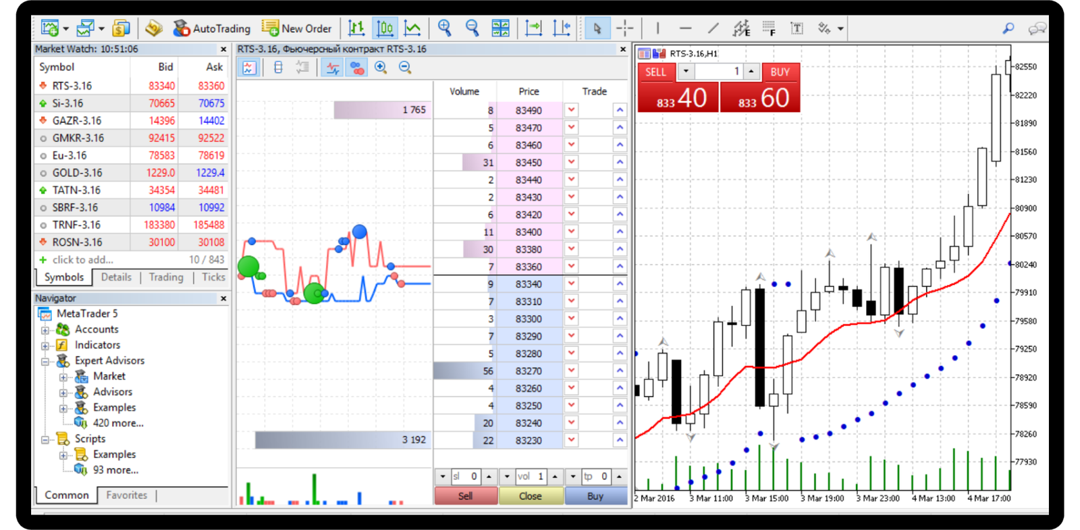Open the new chart dropdown arrow

click(65, 29)
